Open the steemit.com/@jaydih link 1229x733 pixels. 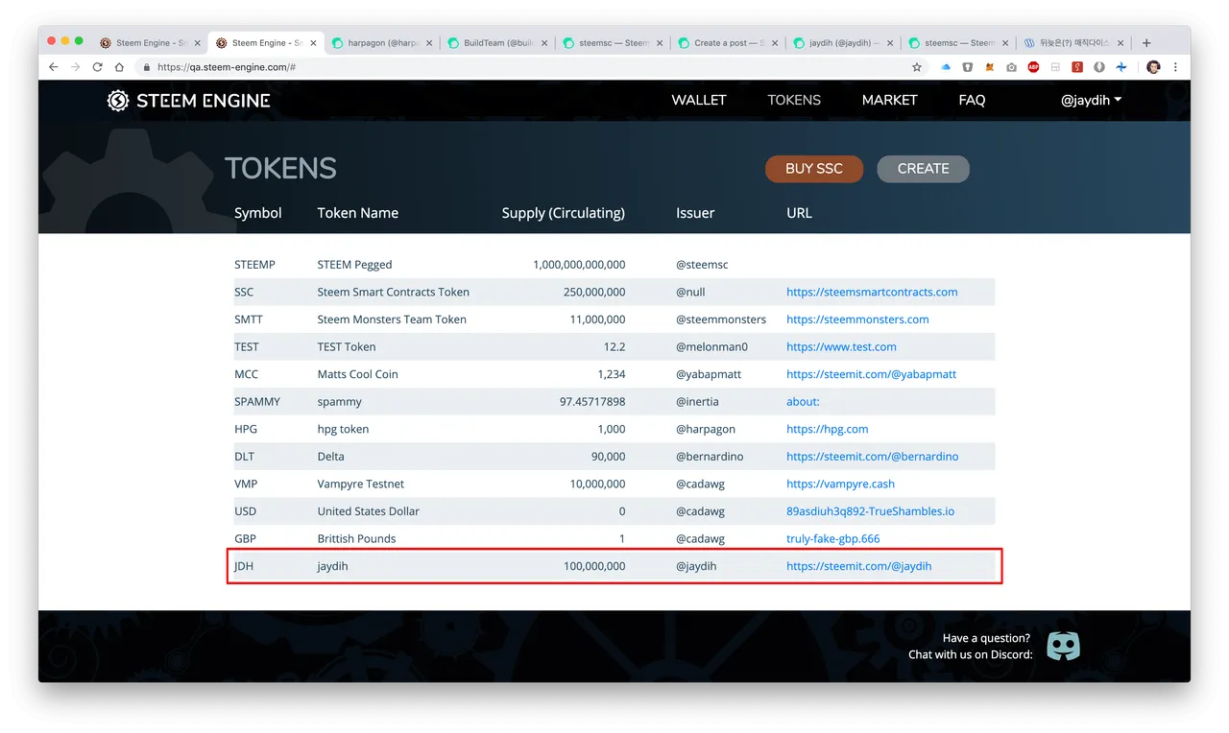858,566
